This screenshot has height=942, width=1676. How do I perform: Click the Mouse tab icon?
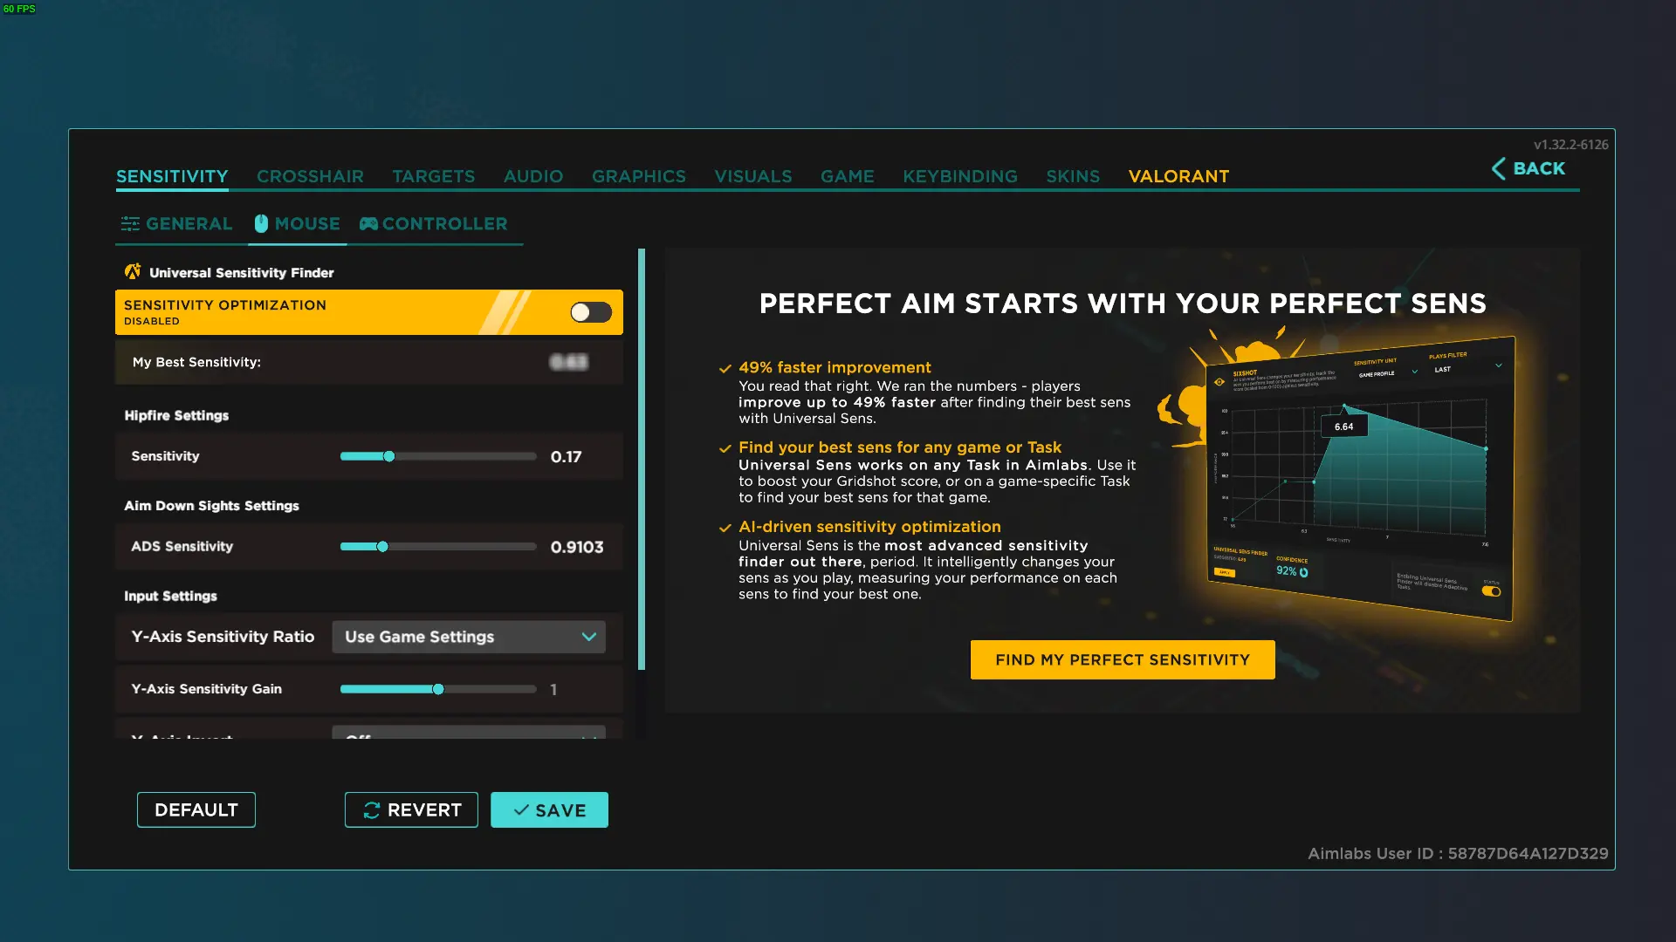click(261, 223)
